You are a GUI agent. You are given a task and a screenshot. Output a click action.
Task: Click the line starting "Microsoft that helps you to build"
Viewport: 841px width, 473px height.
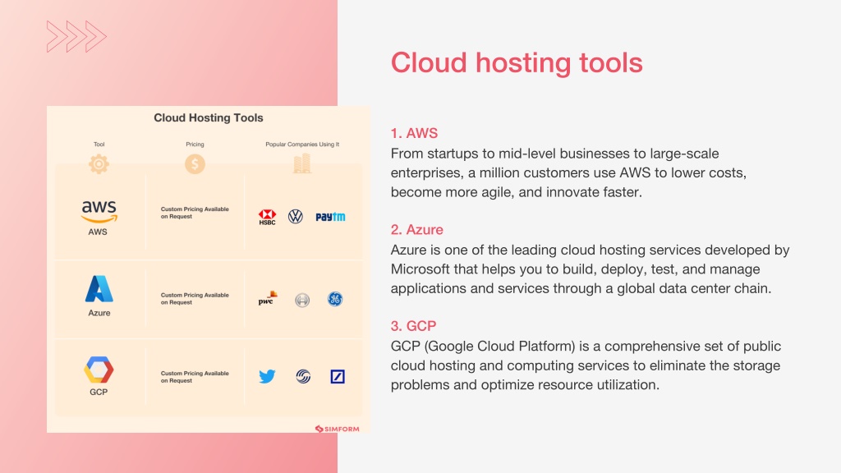click(x=576, y=269)
